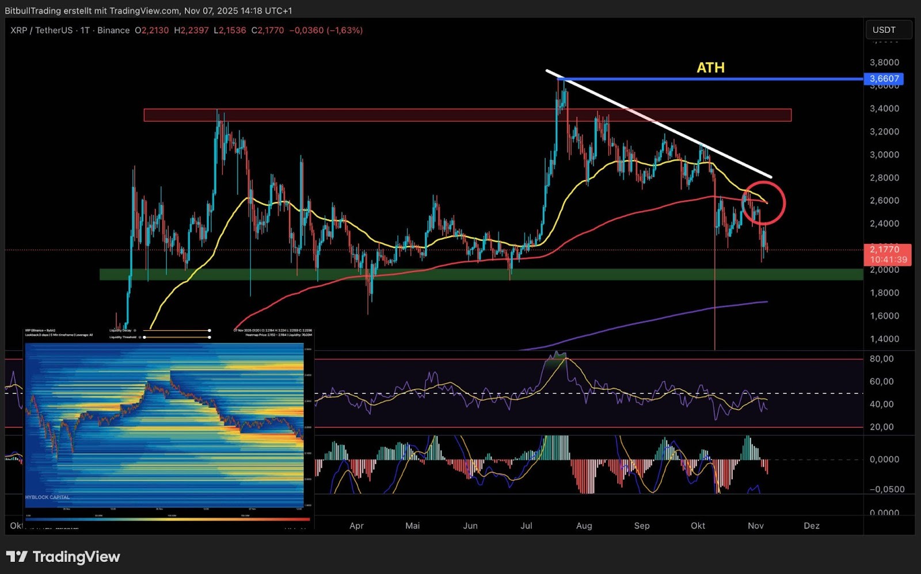
Task: Click the XRP / TetherUS symbol title
Action: tap(41, 30)
